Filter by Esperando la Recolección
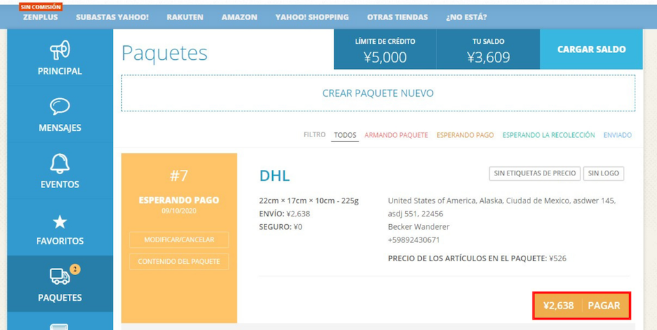 (548, 135)
